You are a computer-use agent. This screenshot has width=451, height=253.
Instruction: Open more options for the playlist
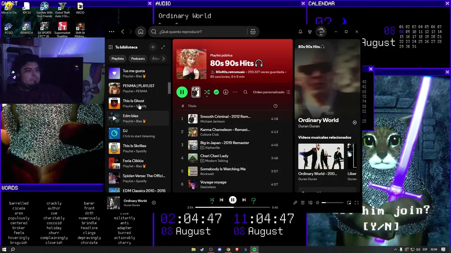(x=235, y=92)
